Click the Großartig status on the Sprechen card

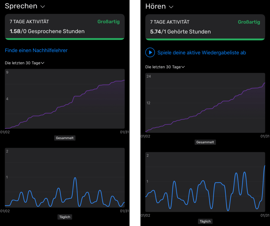pos(109,22)
